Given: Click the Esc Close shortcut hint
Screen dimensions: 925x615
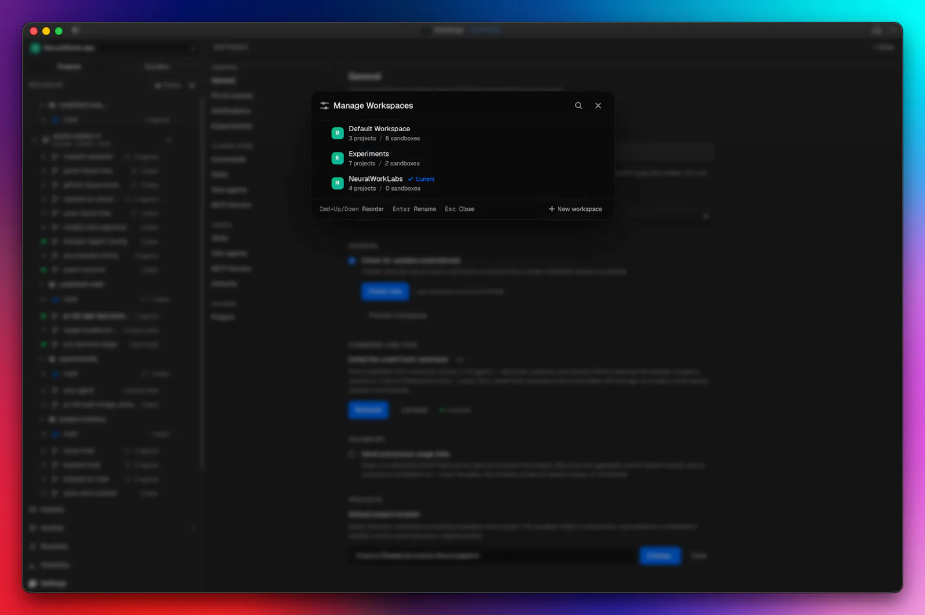Looking at the screenshot, I should point(459,209).
